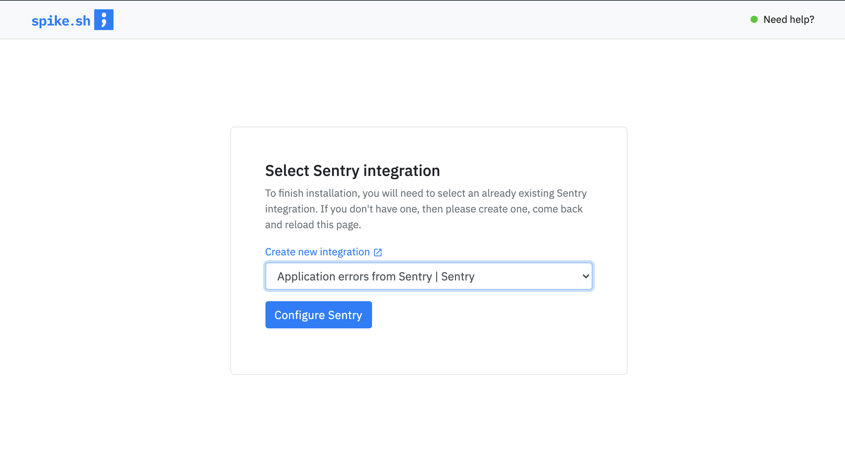Click the word Sentry in Configure Sentry button
The height and width of the screenshot is (465, 845).
pos(345,315)
